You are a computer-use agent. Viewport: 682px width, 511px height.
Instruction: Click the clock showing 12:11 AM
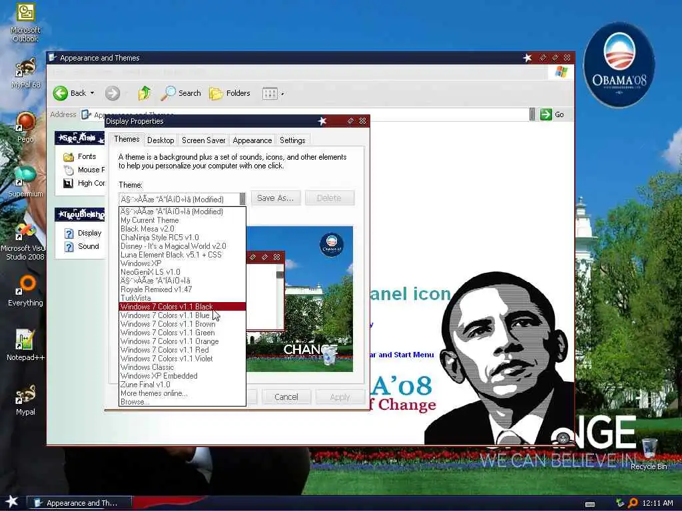coord(657,503)
